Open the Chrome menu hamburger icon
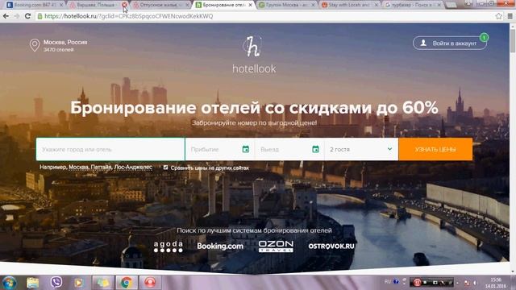Viewport: 516px width, 290px height. tap(510, 16)
